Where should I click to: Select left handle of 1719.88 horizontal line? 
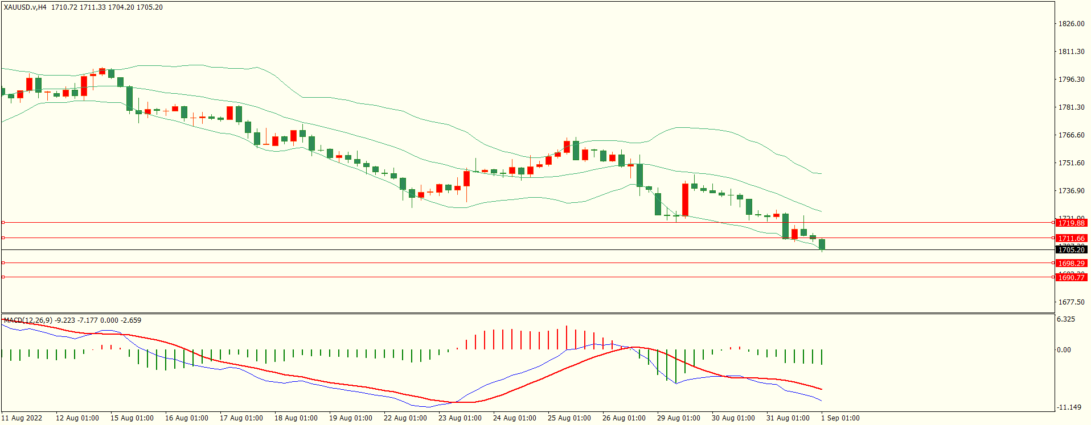[3, 223]
